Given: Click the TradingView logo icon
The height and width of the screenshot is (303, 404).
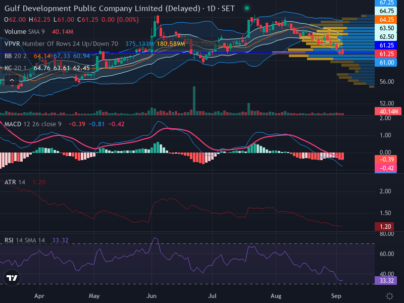Looking at the screenshot, I should point(12,278).
